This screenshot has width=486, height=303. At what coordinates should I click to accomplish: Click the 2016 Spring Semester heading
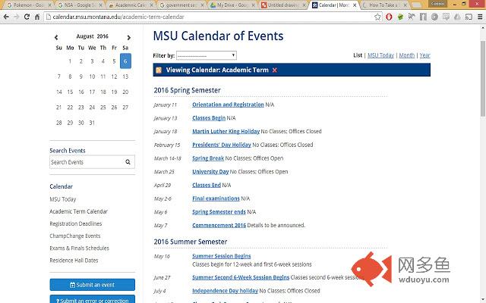188,90
